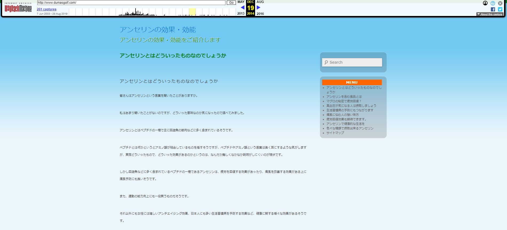The image size is (507, 230).
Task: Click the help question mark icon
Action: point(493,3)
